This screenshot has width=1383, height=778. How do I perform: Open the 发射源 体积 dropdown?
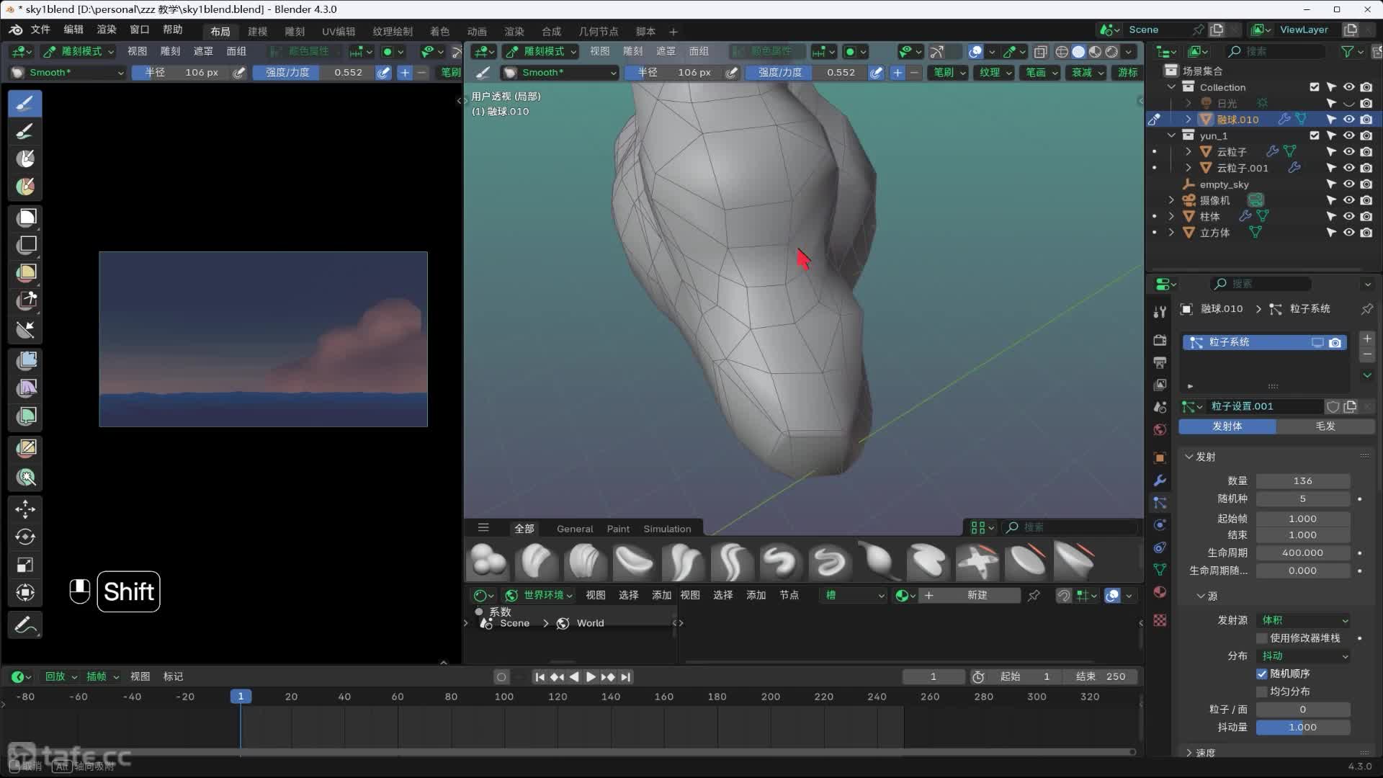(x=1303, y=620)
